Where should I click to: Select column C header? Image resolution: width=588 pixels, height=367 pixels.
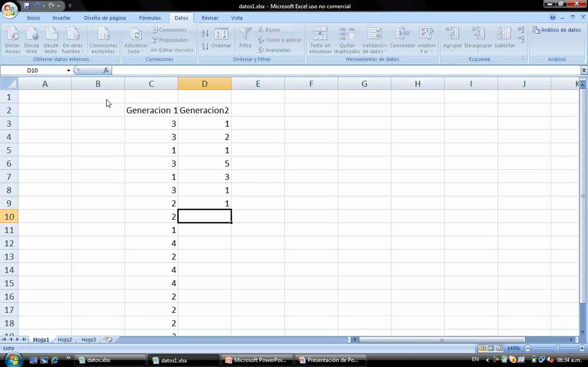point(151,84)
